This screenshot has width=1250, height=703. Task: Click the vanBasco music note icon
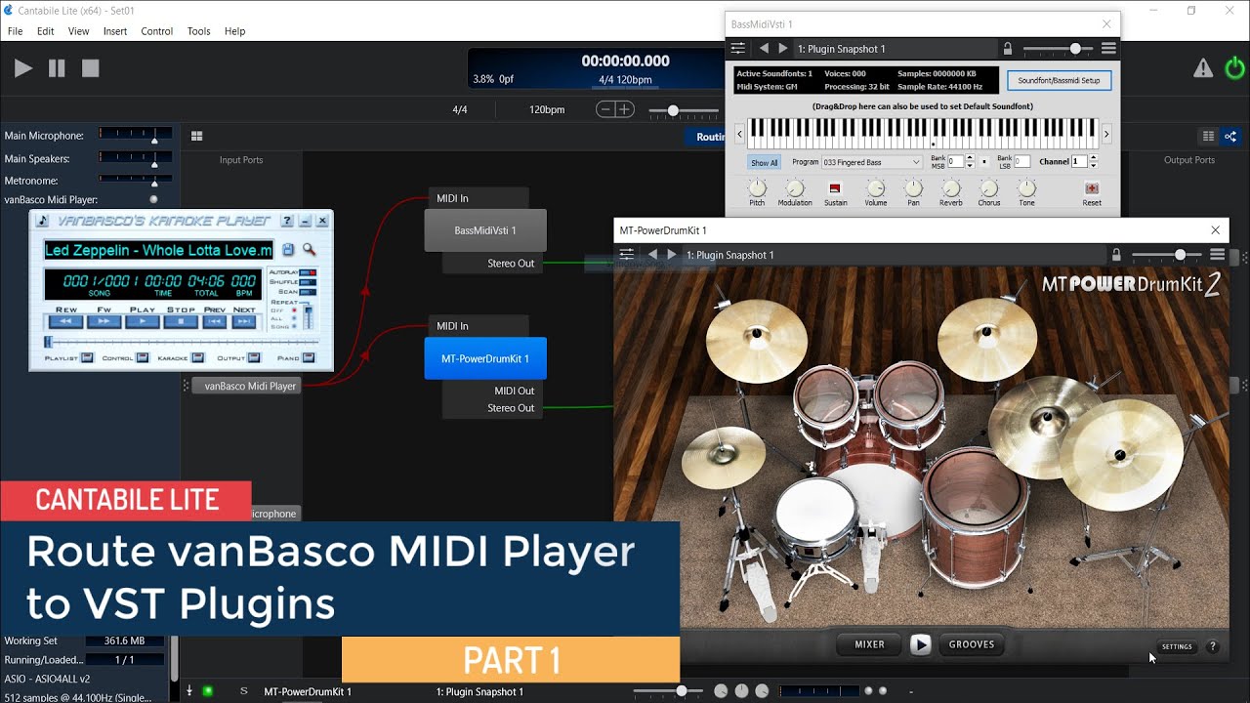pos(43,222)
